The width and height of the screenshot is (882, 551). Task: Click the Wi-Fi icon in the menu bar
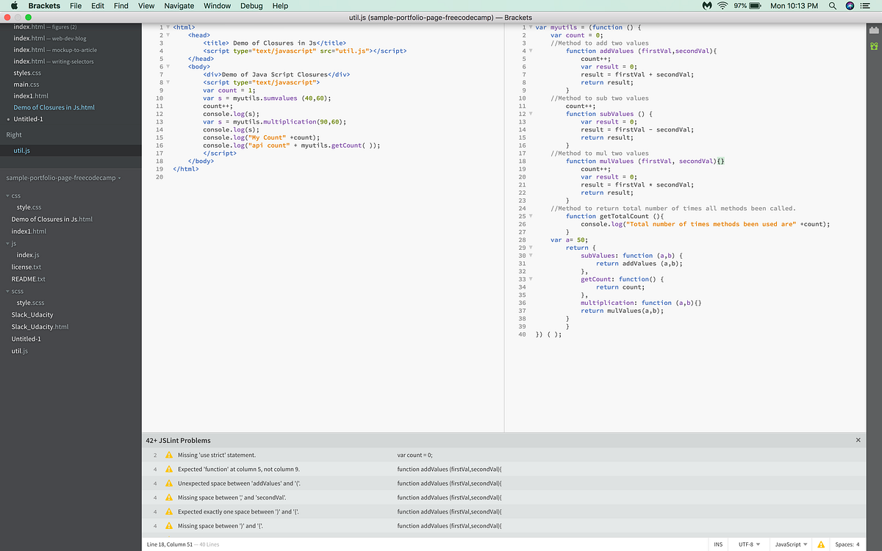click(x=723, y=6)
